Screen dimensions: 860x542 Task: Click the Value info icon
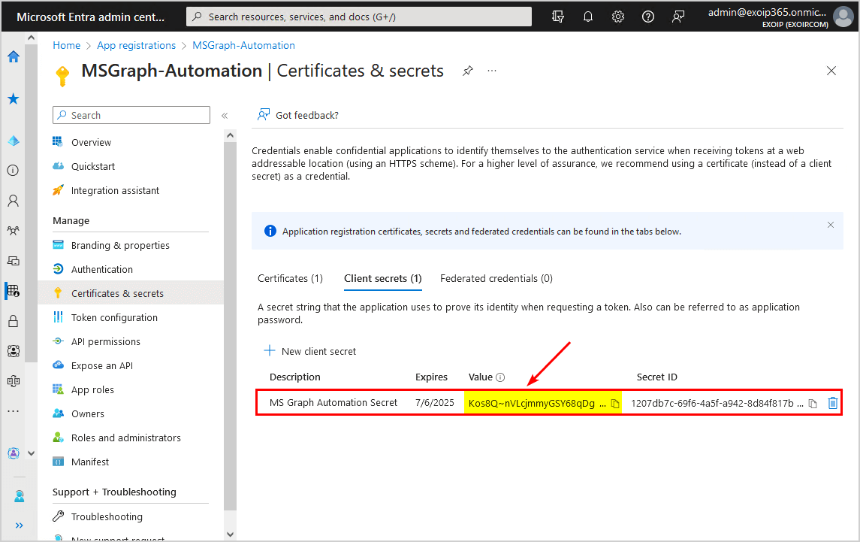pyautogui.click(x=500, y=377)
